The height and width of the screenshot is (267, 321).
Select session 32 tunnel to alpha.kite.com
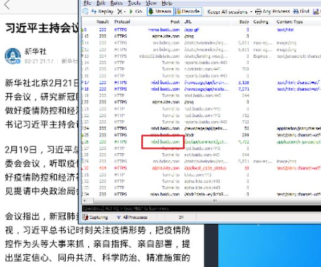[x=201, y=181]
